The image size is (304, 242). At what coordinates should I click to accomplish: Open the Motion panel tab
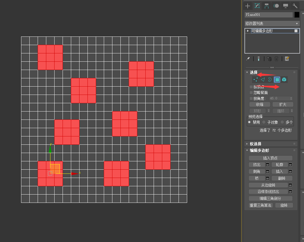click(276, 6)
